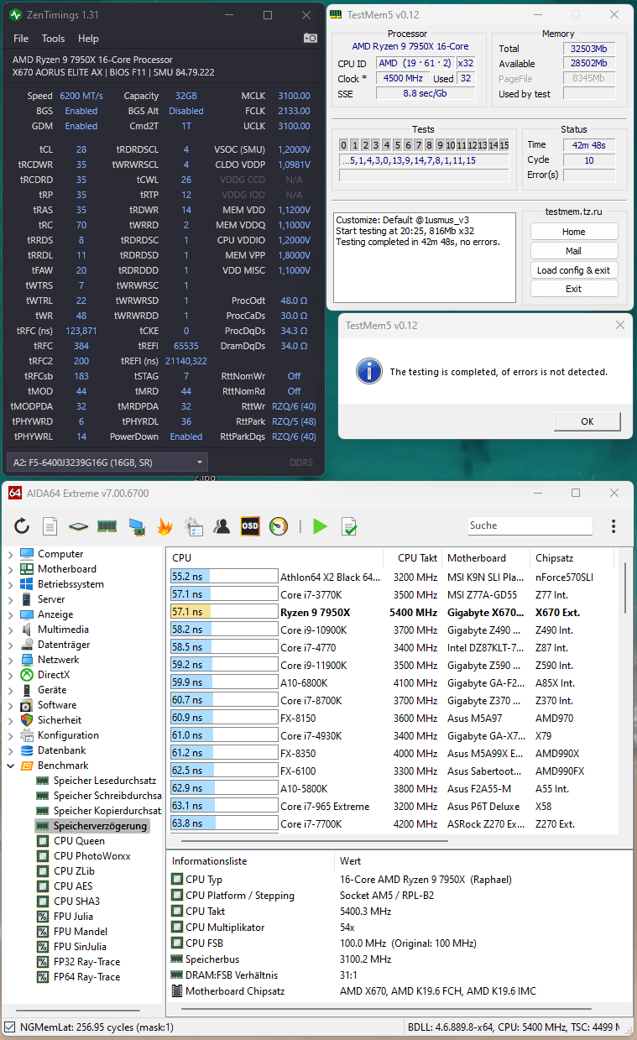
Task: Click the green memory module toolbar icon
Action: pos(107,526)
